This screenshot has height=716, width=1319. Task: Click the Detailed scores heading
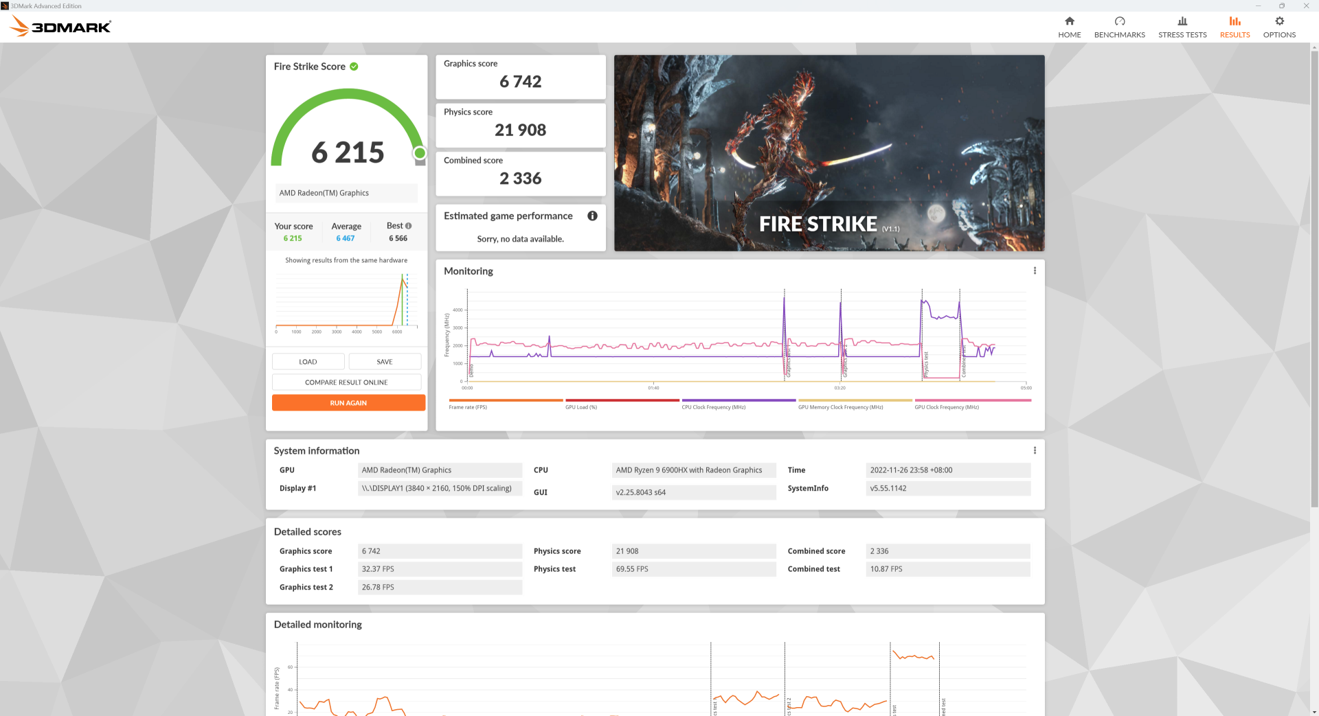pyautogui.click(x=307, y=532)
